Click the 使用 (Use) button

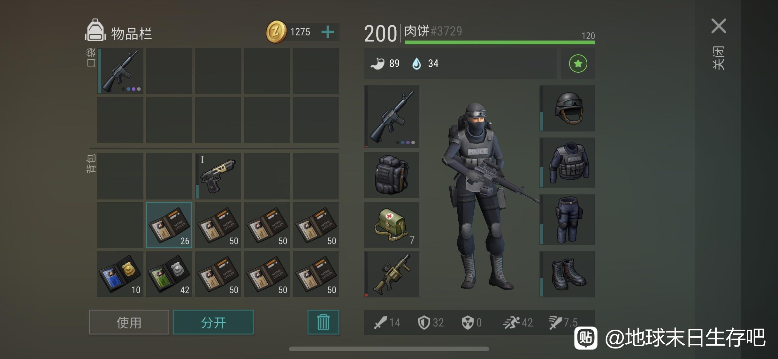click(129, 322)
